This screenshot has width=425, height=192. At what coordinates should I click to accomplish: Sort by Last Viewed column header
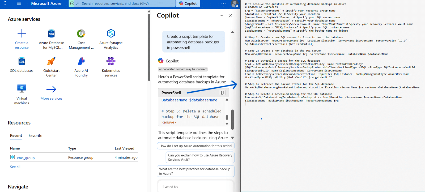point(125,148)
